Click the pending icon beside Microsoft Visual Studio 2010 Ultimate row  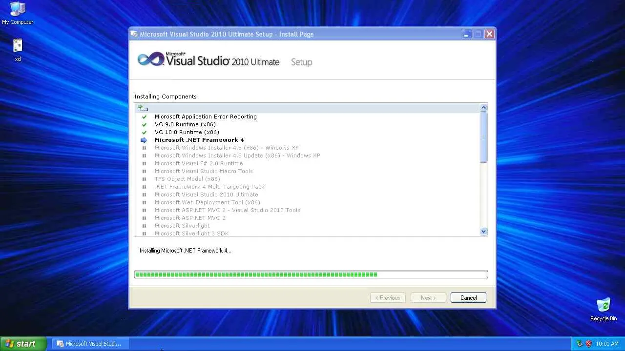click(x=144, y=195)
